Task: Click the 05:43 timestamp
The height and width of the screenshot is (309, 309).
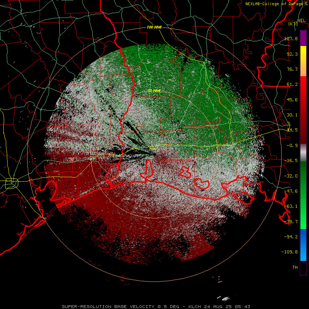Action: point(243,307)
